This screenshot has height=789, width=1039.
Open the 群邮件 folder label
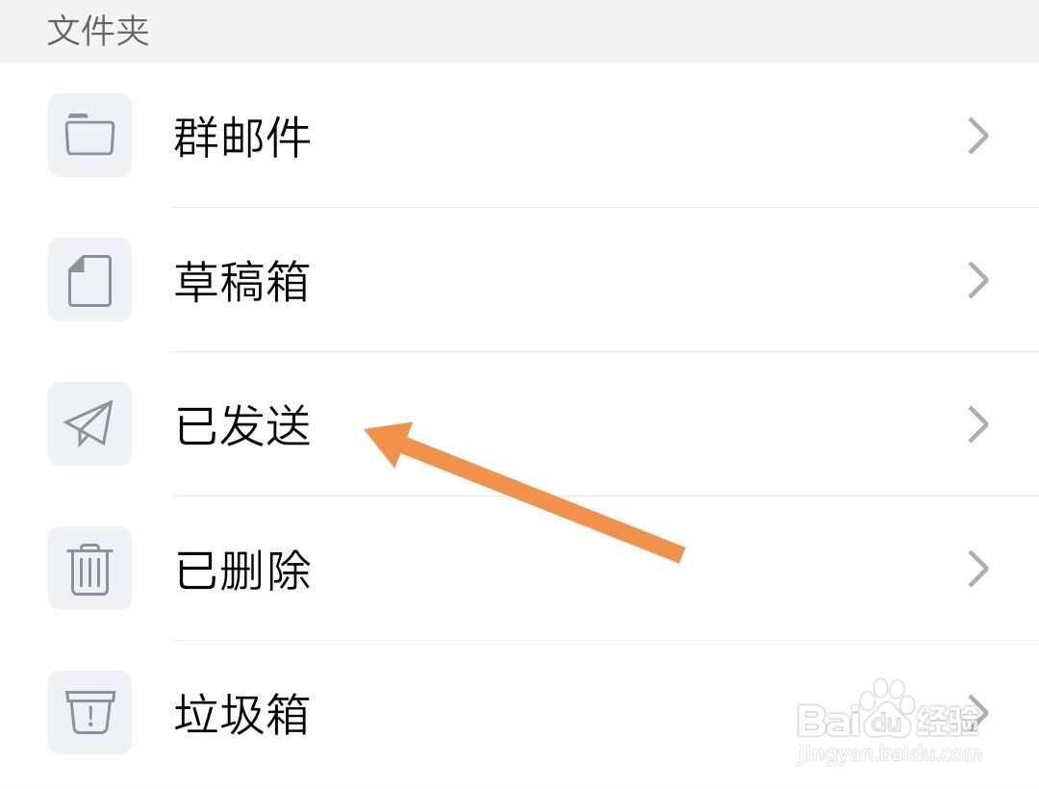242,137
